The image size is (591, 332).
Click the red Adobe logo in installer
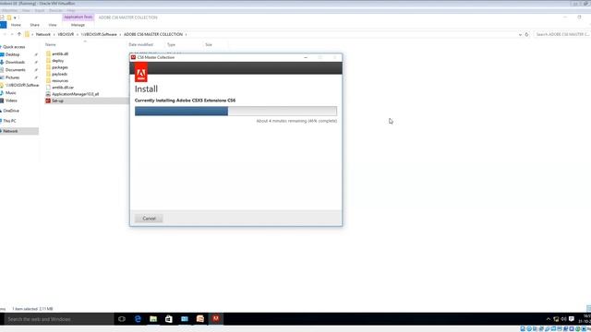(x=141, y=73)
